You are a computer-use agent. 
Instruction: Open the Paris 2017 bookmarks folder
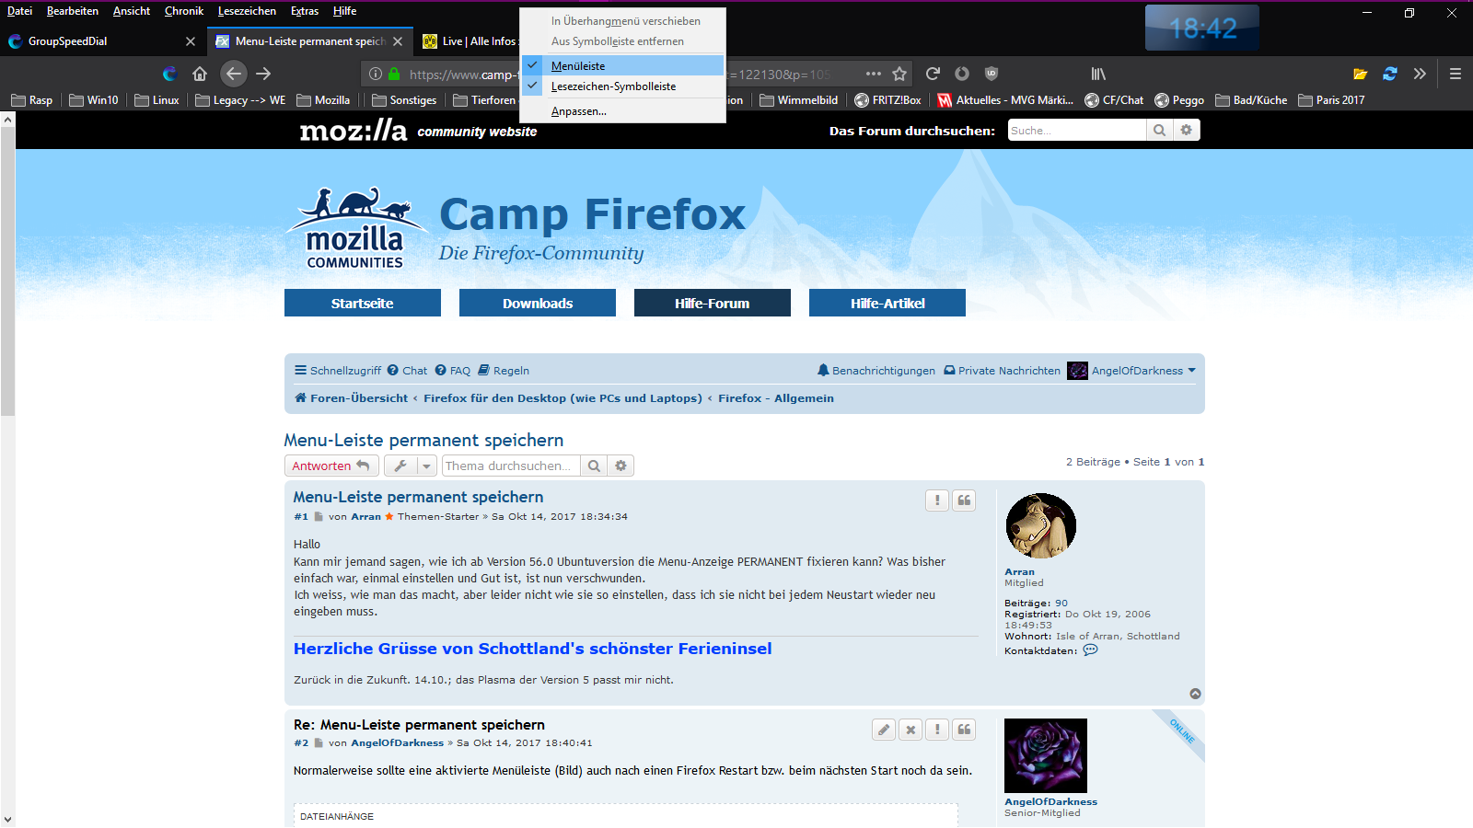coord(1331,100)
